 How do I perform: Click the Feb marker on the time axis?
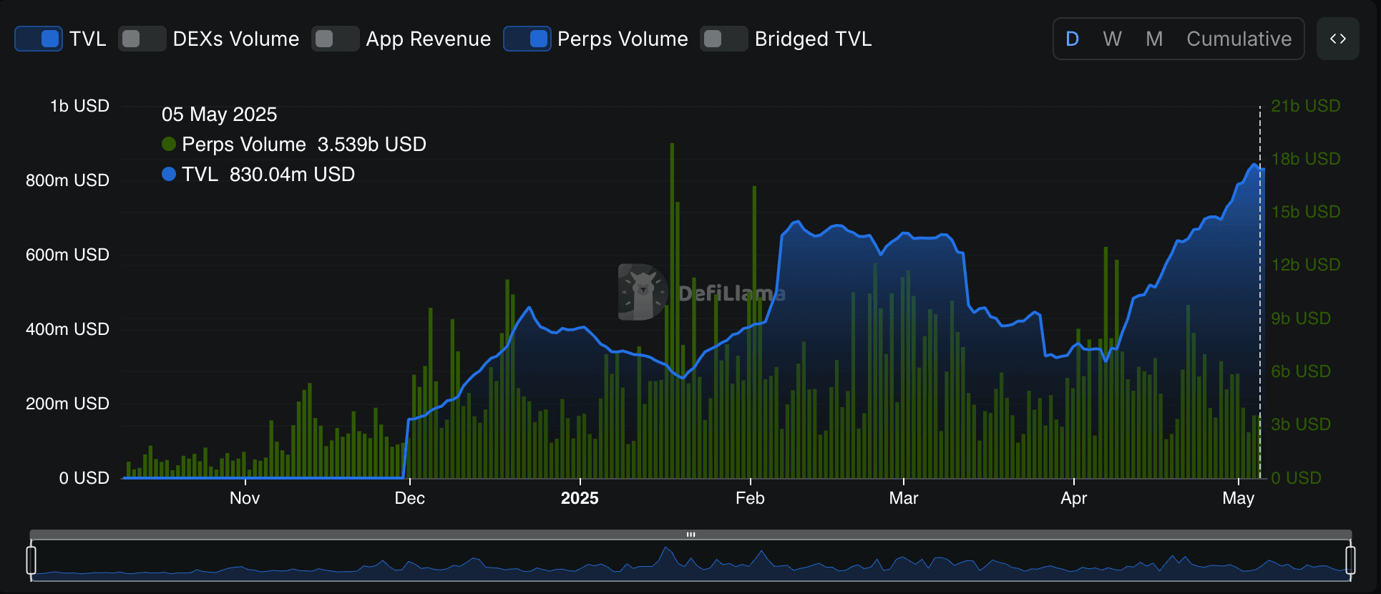click(x=750, y=498)
